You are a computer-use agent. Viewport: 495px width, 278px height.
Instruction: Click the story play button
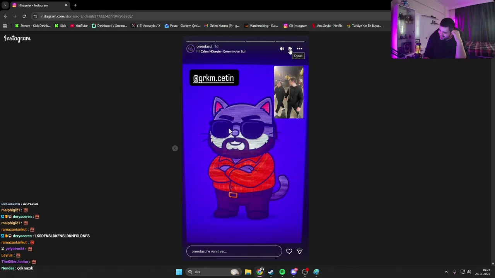290,49
